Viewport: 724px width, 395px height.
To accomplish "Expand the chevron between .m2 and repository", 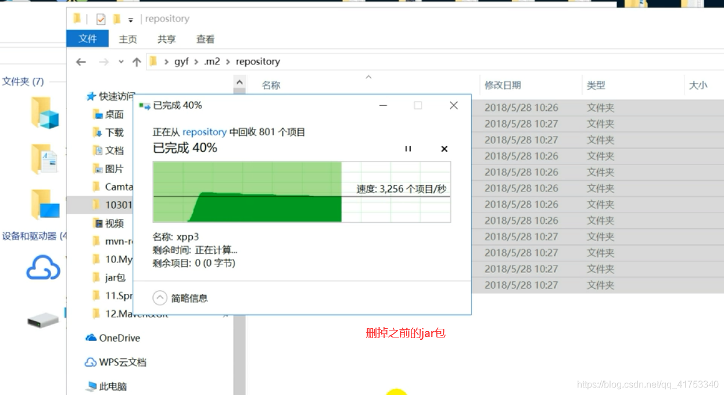I will click(228, 62).
